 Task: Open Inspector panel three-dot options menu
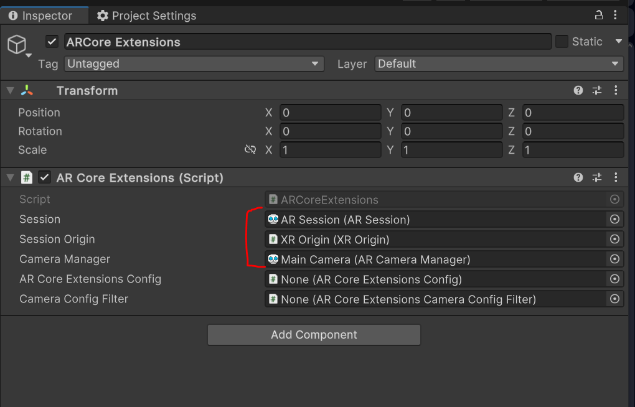616,16
